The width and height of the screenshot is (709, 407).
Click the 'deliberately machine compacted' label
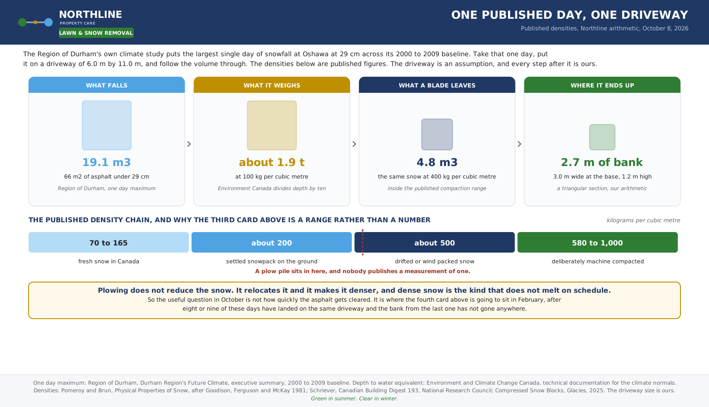598,262
